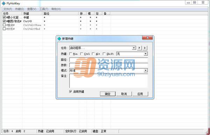This screenshot has width=210, height=135.
Task: Click the 参数 input field in dialog
Action: pos(108,65)
